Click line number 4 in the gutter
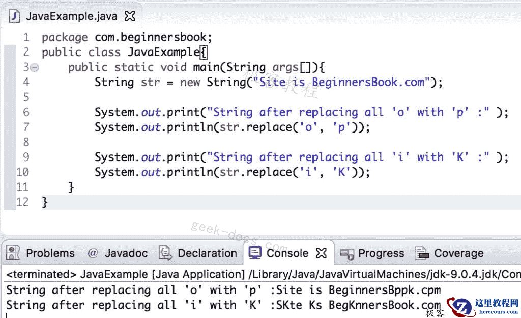The image size is (521, 318). point(25,82)
